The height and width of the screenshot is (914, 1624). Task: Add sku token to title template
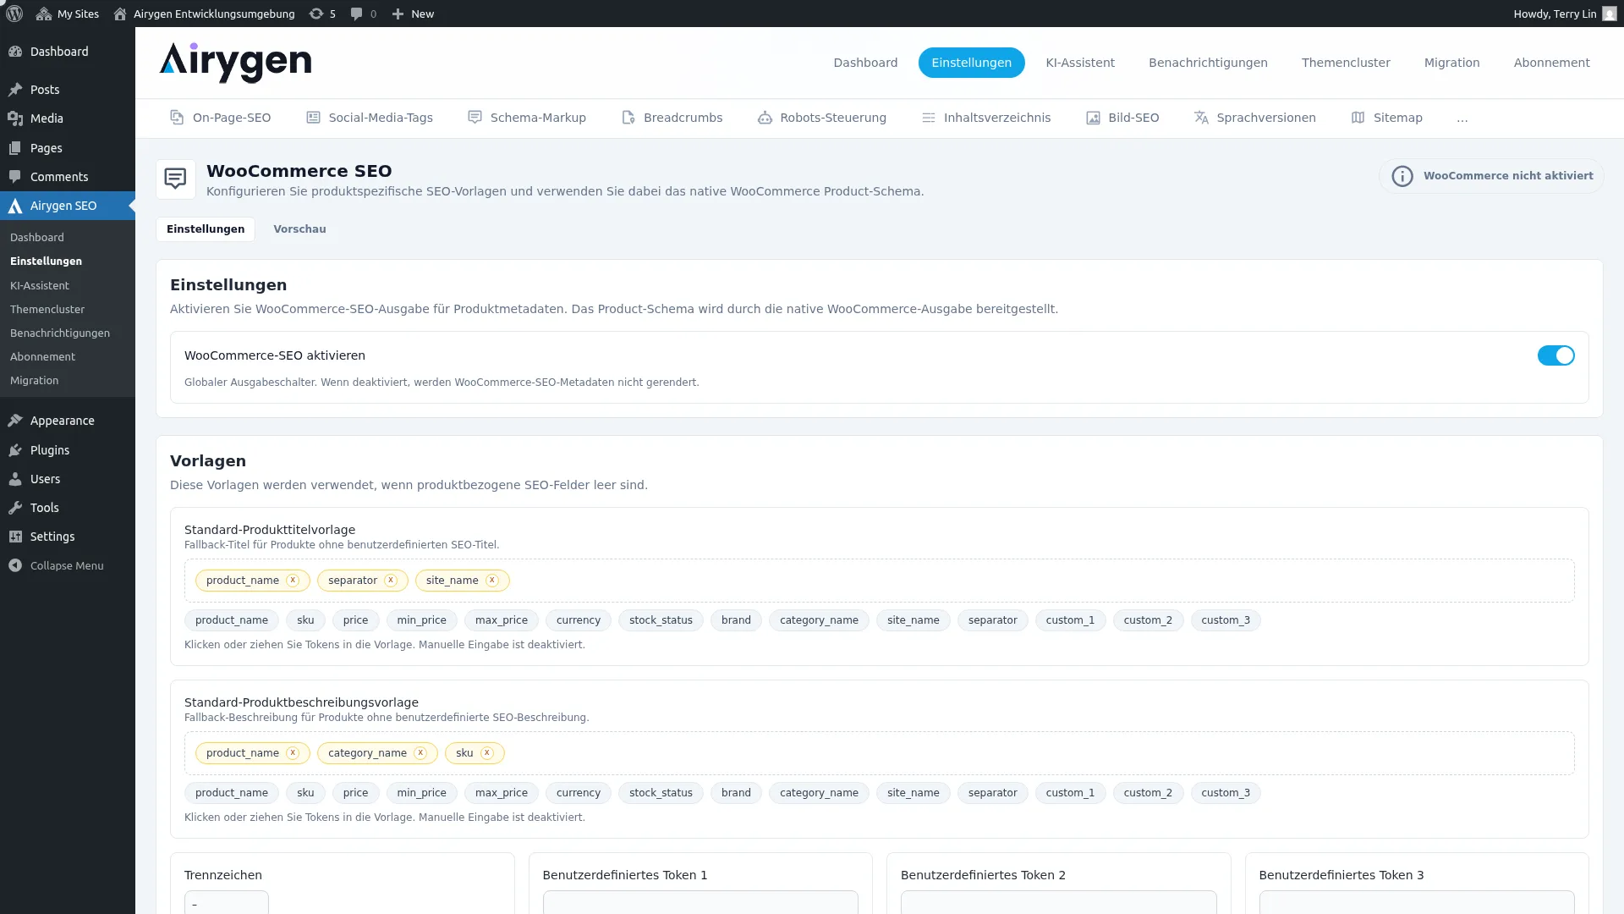[305, 620]
